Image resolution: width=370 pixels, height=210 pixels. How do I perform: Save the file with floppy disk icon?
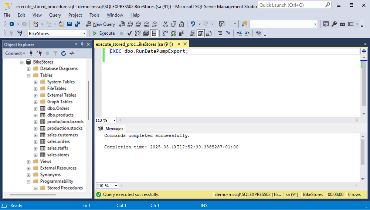click(69, 24)
